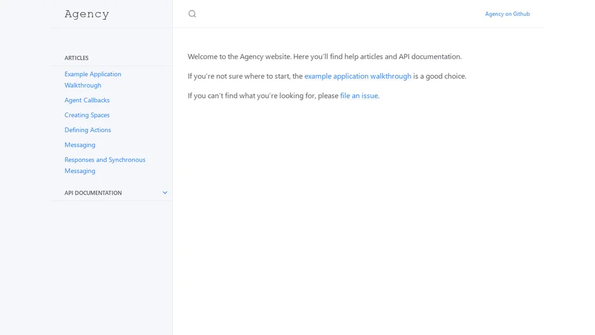
Task: Click the search magnifier icon
Action: 192,14
